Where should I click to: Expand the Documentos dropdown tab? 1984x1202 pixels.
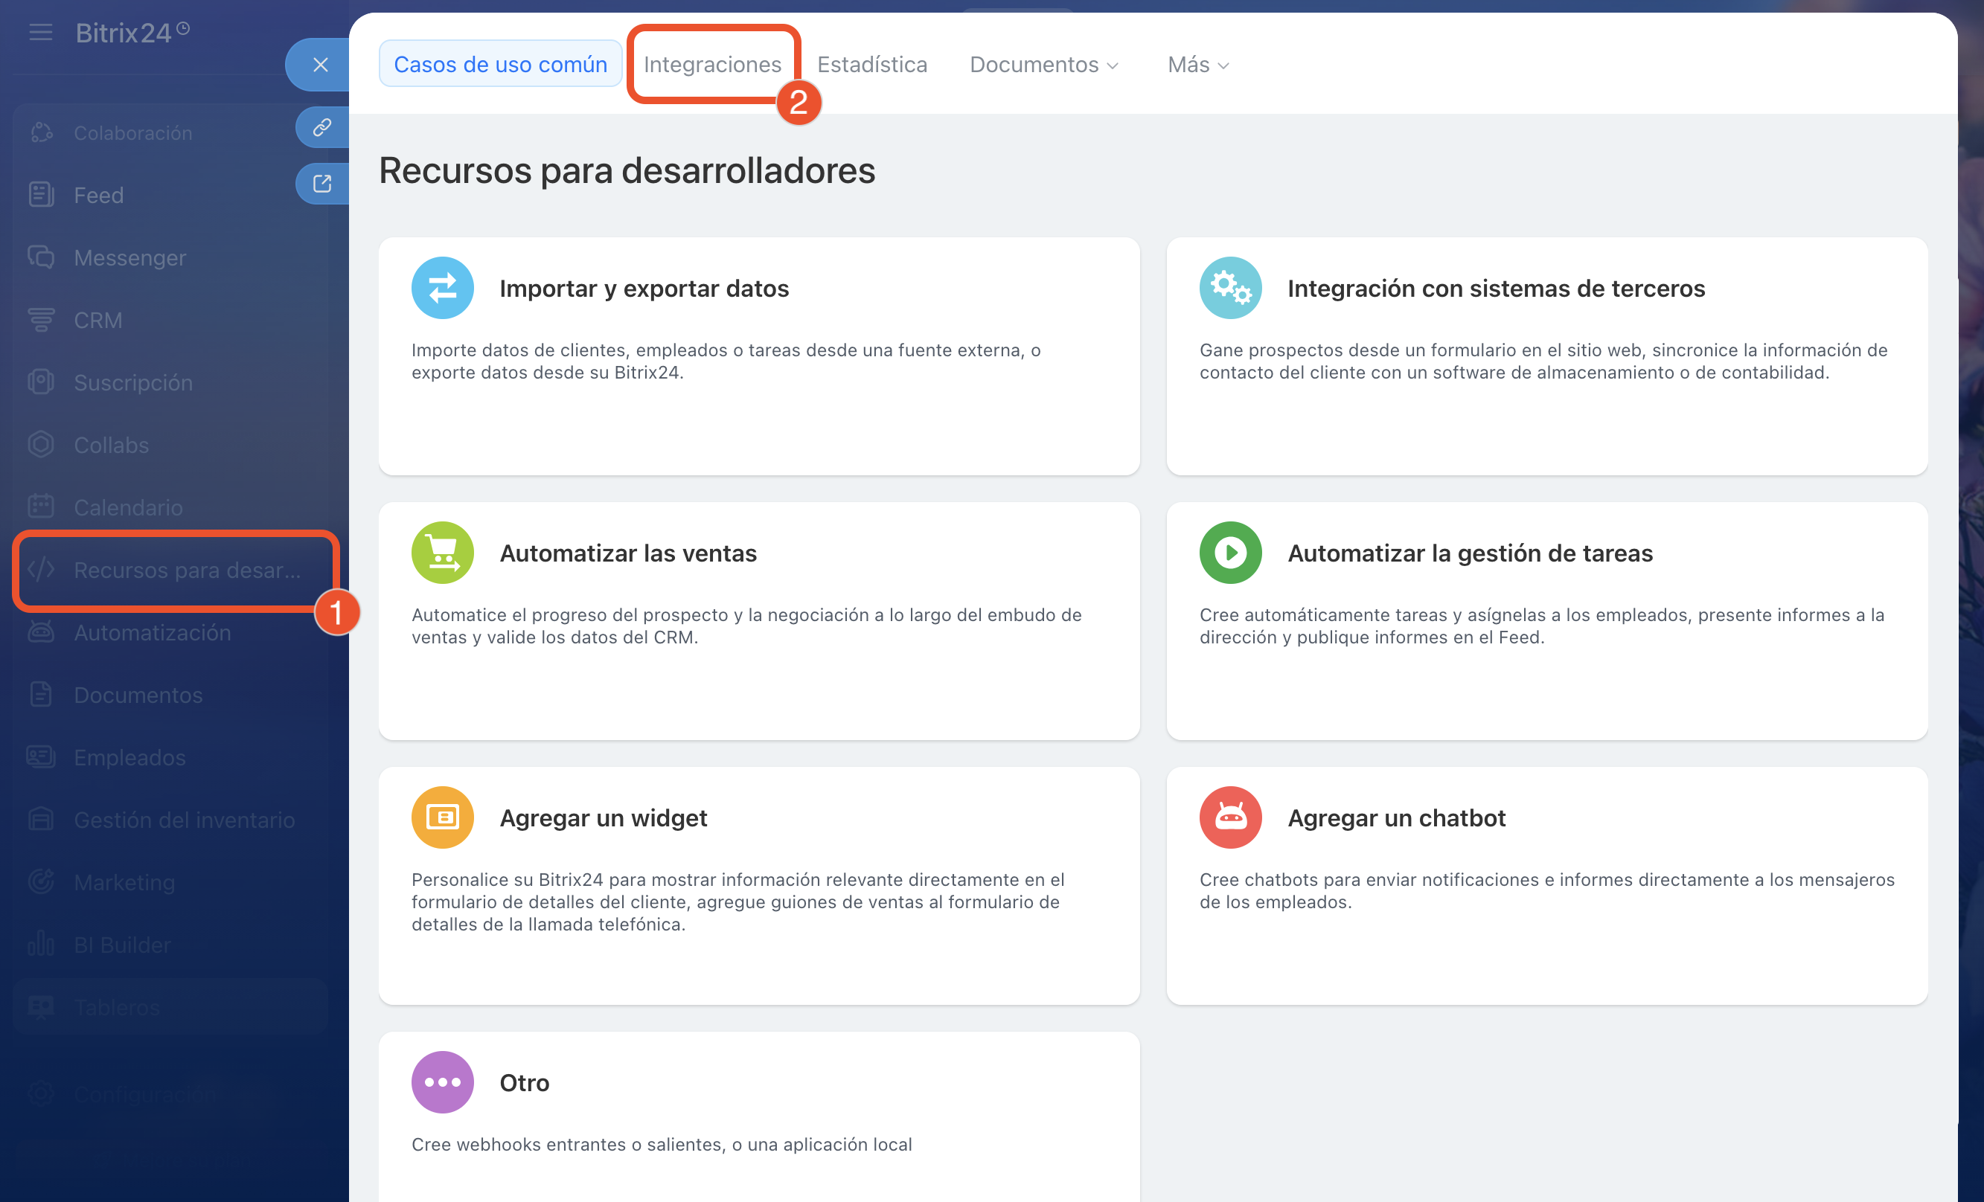click(x=1043, y=65)
